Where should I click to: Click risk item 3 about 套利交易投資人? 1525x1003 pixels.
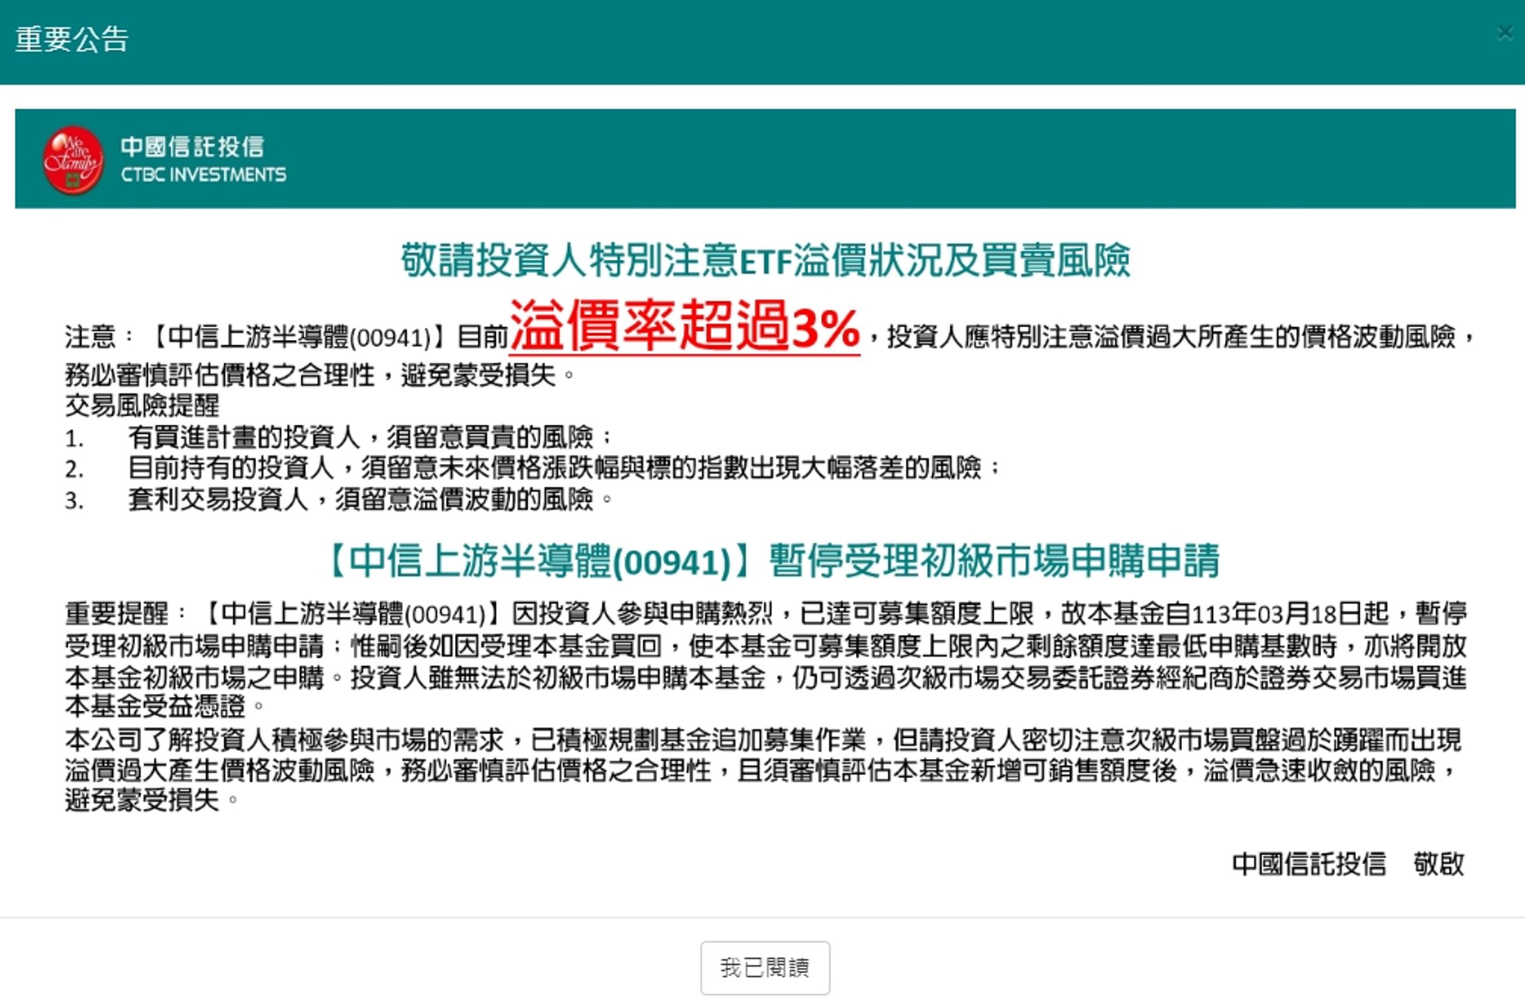click(338, 498)
